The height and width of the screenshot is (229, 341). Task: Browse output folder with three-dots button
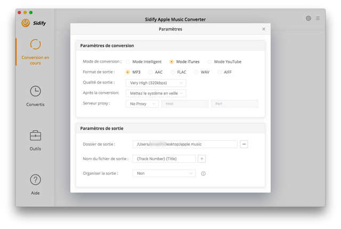244,144
